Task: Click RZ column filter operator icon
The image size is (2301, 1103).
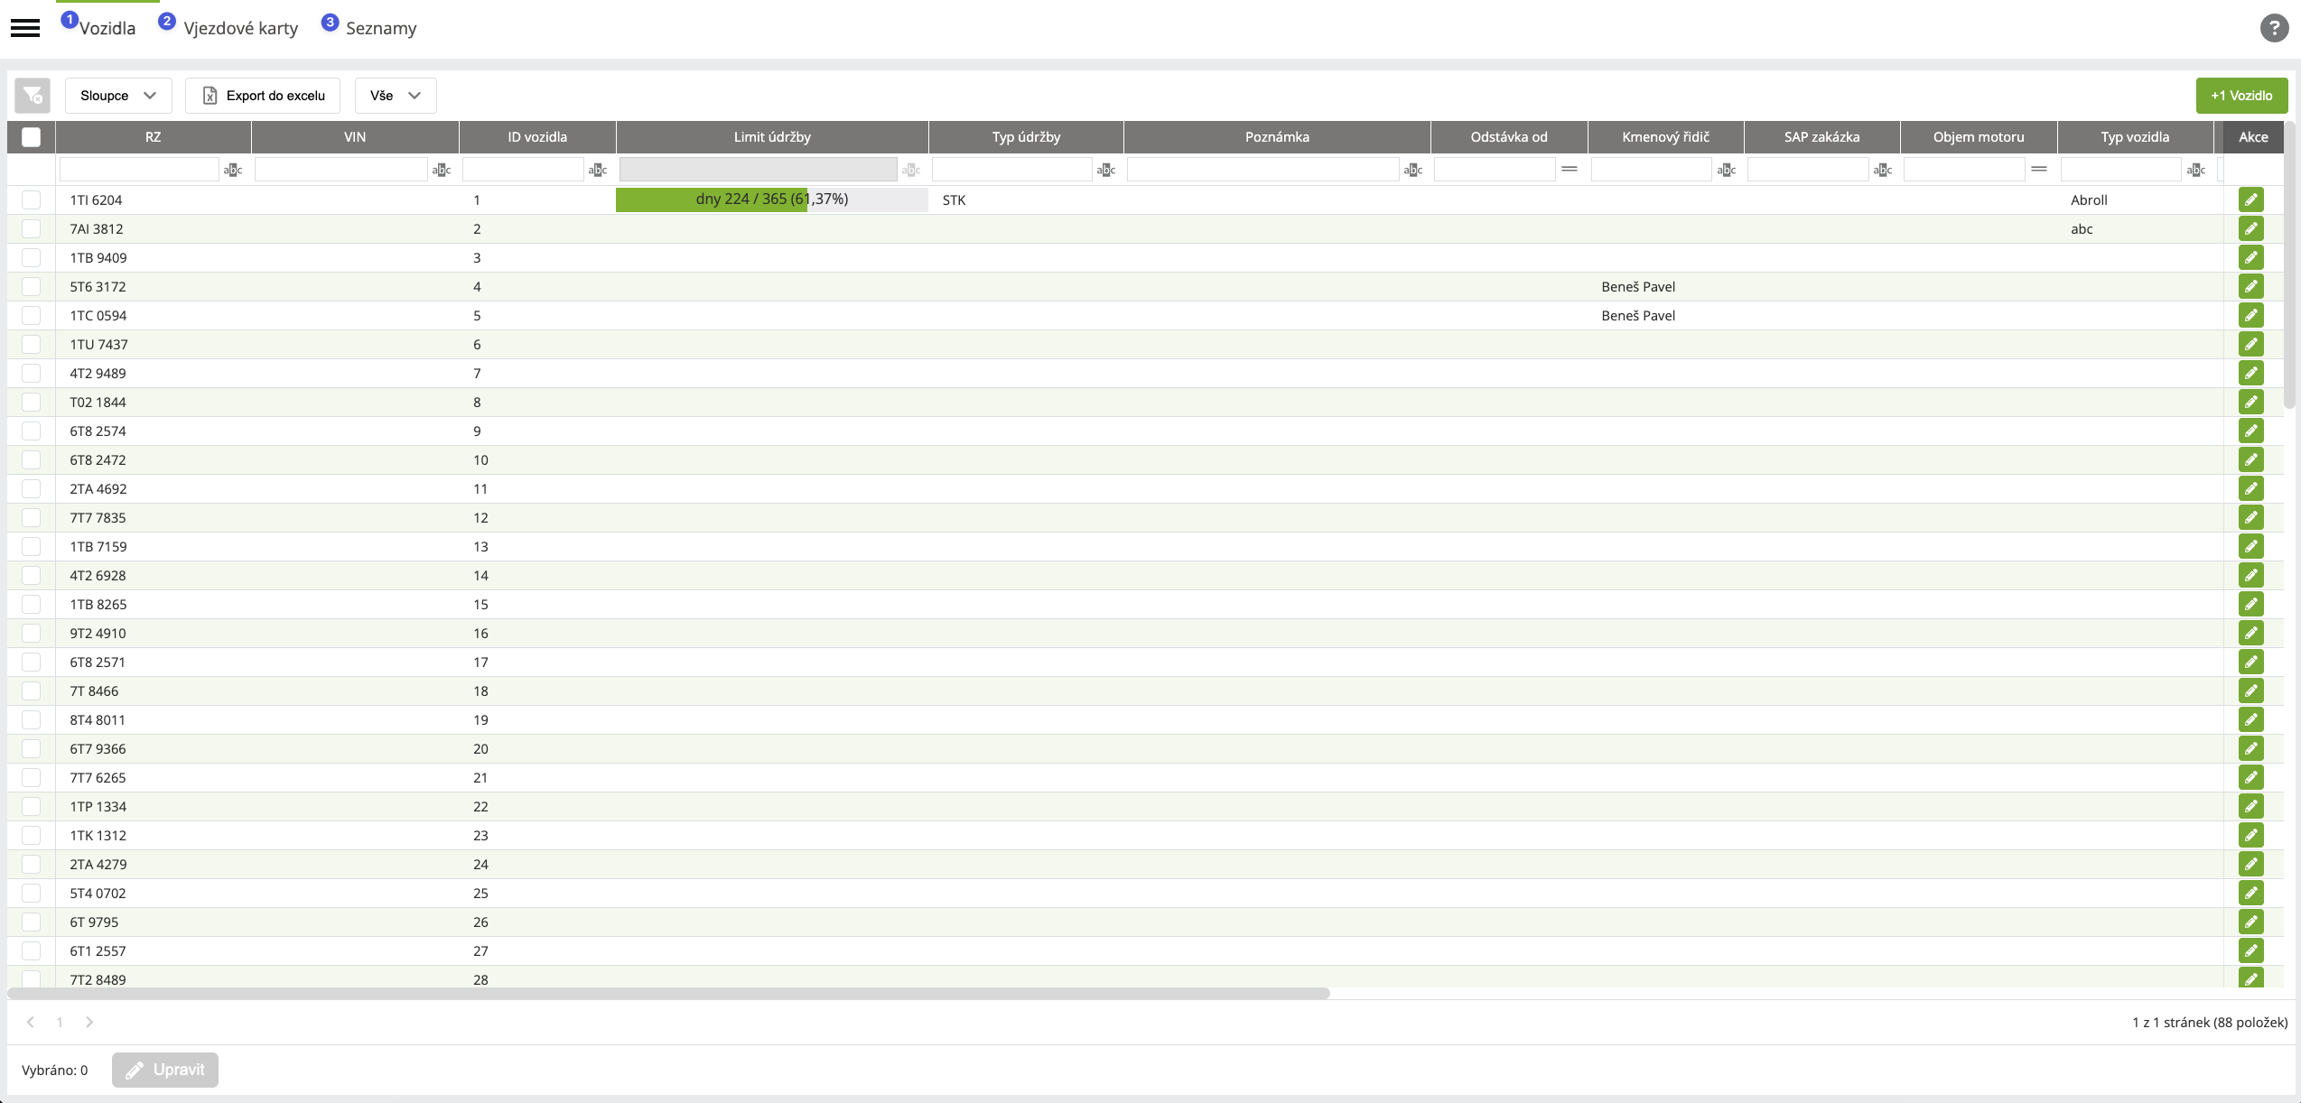Action: 233,170
